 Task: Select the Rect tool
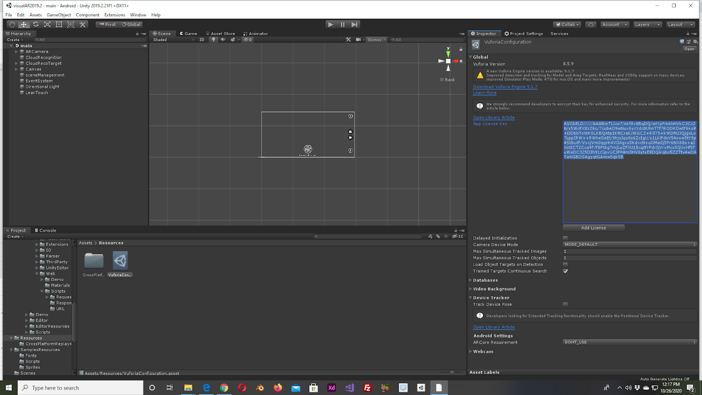(59, 25)
